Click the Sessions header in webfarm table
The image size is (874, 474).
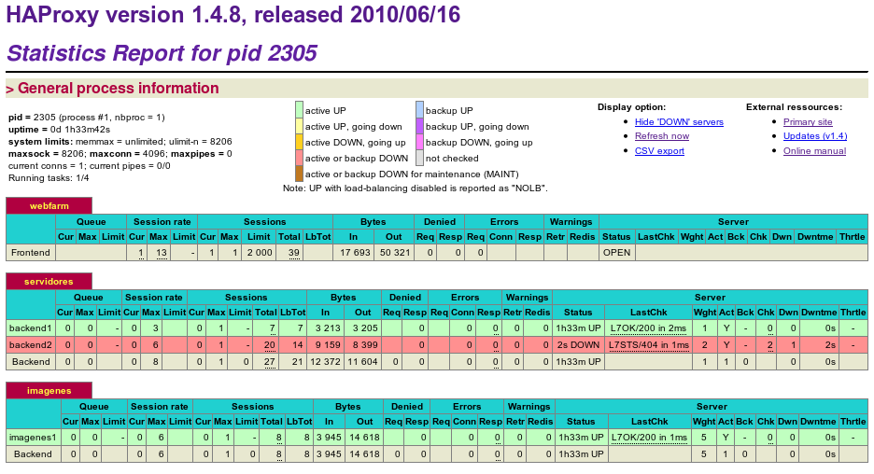click(265, 222)
